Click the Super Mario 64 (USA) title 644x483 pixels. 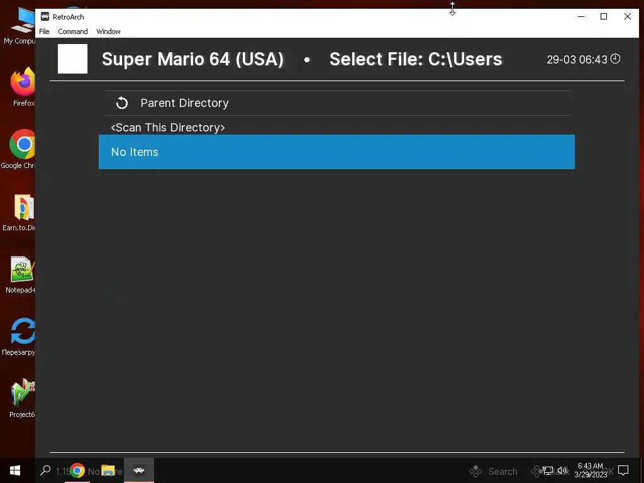pyautogui.click(x=192, y=59)
